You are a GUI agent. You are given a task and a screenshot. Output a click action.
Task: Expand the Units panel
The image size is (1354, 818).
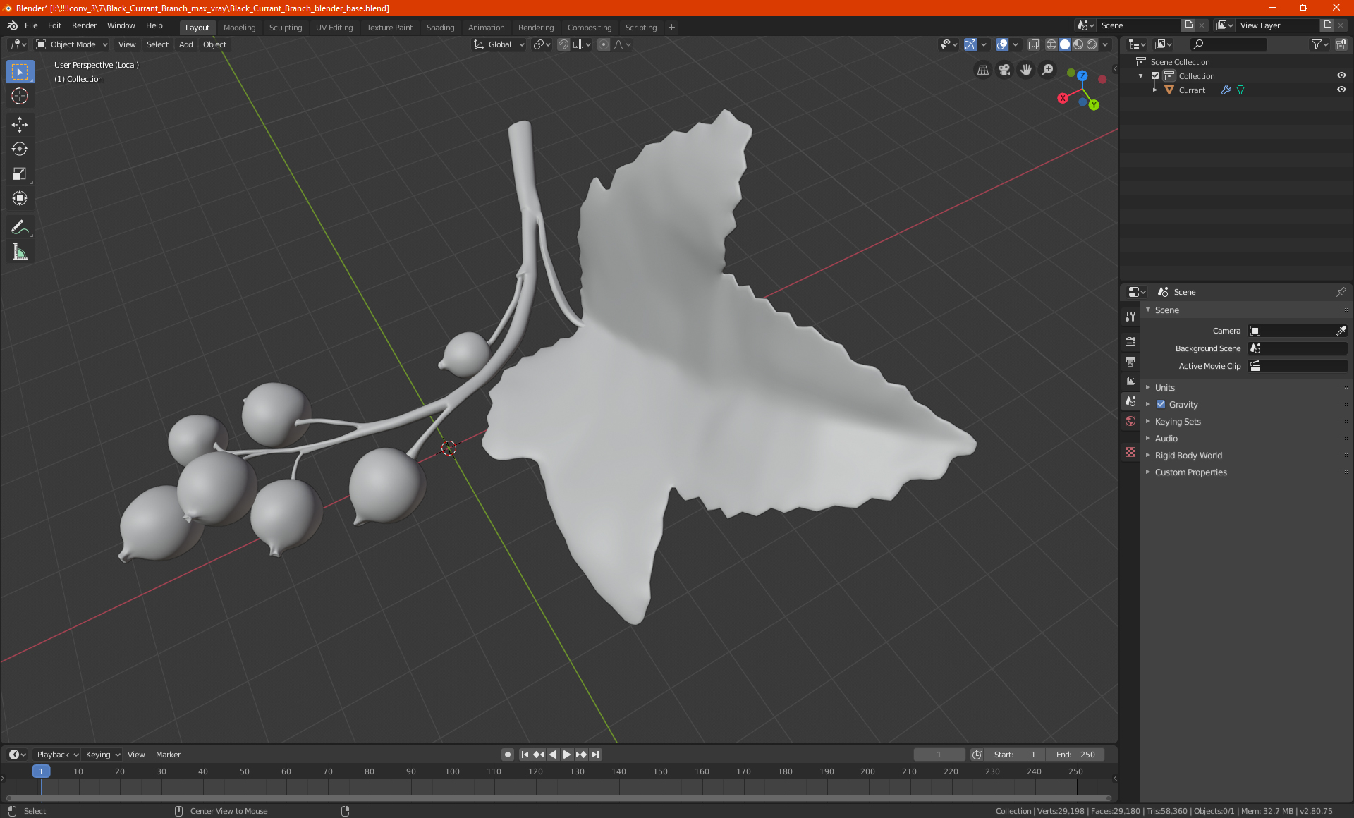click(x=1164, y=387)
